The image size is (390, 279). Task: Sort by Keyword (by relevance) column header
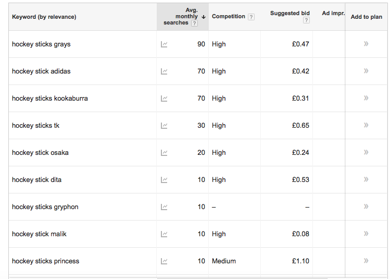point(44,17)
